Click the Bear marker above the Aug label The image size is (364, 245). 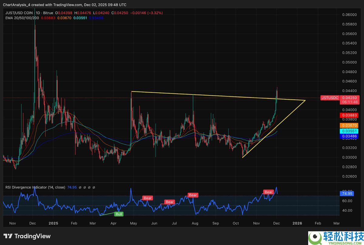pyautogui.click(x=193, y=195)
